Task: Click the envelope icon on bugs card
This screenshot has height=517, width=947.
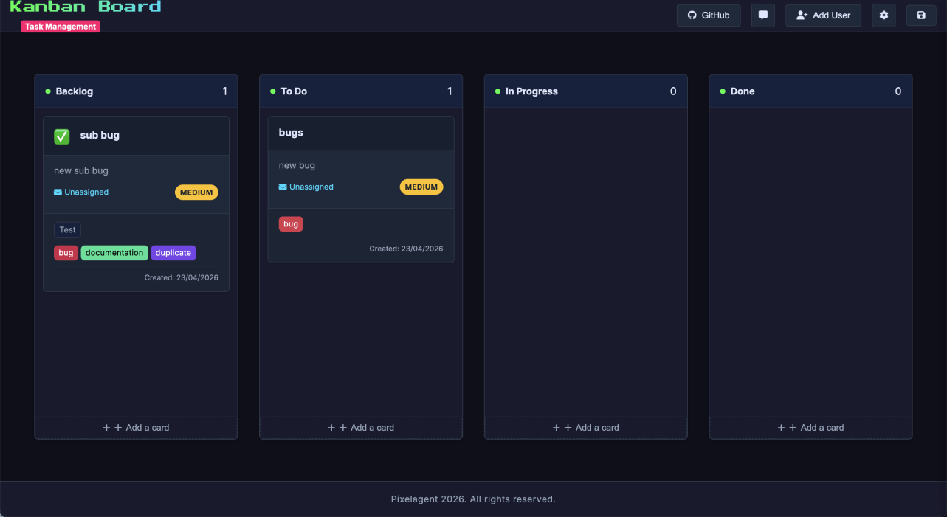Action: click(x=283, y=187)
